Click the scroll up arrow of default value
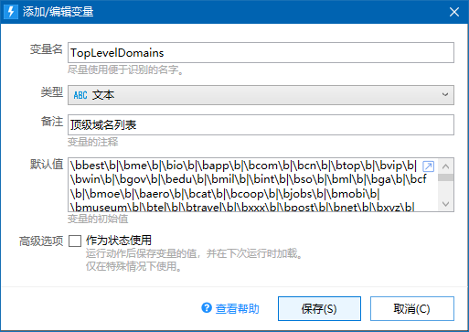 point(445,166)
